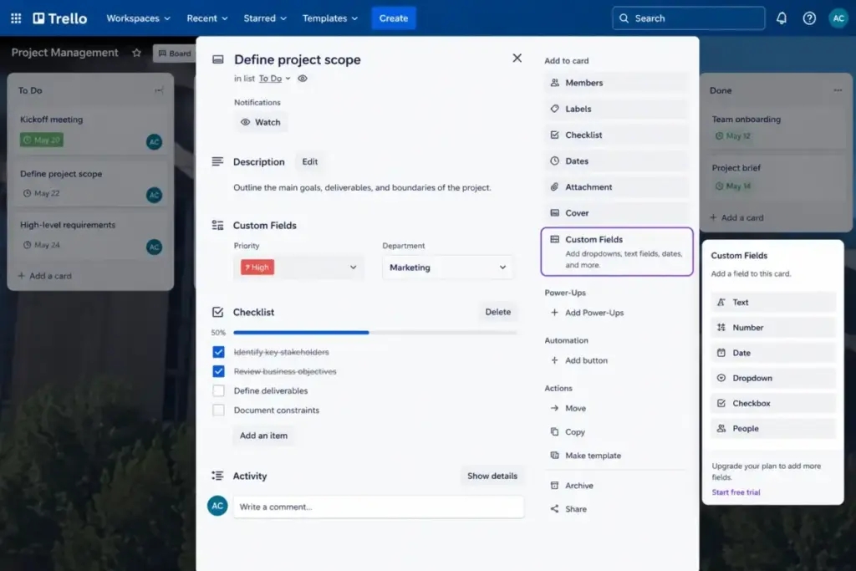Click the checklist progress bar
856x571 pixels.
pyautogui.click(x=374, y=333)
